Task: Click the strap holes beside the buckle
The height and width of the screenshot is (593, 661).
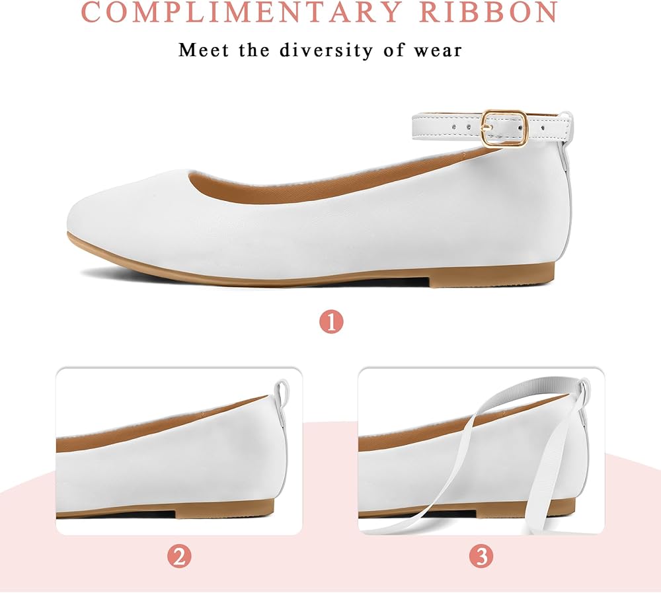Action: pos(461,126)
